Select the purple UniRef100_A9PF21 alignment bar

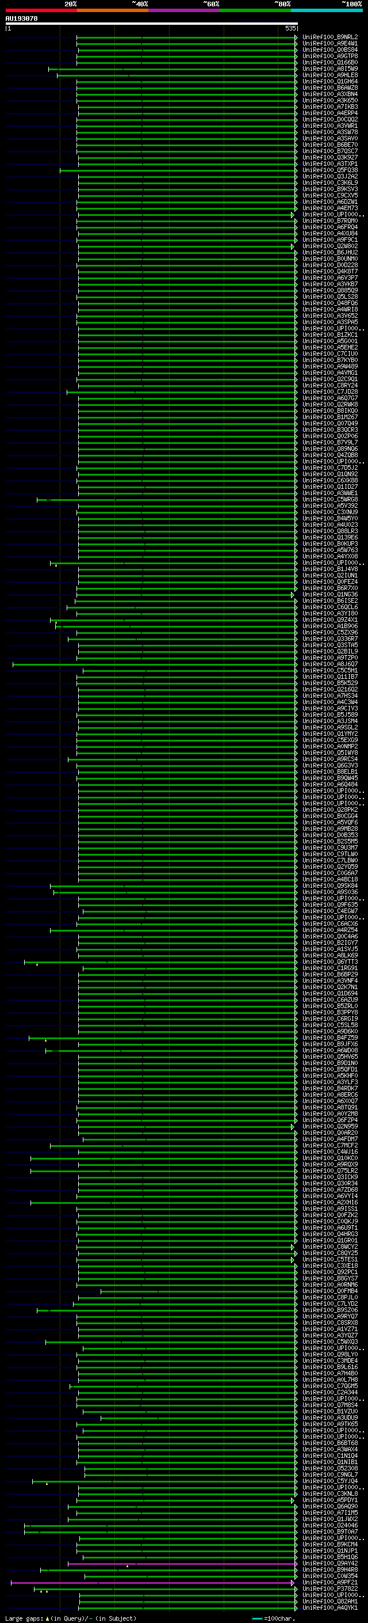(152, 1583)
